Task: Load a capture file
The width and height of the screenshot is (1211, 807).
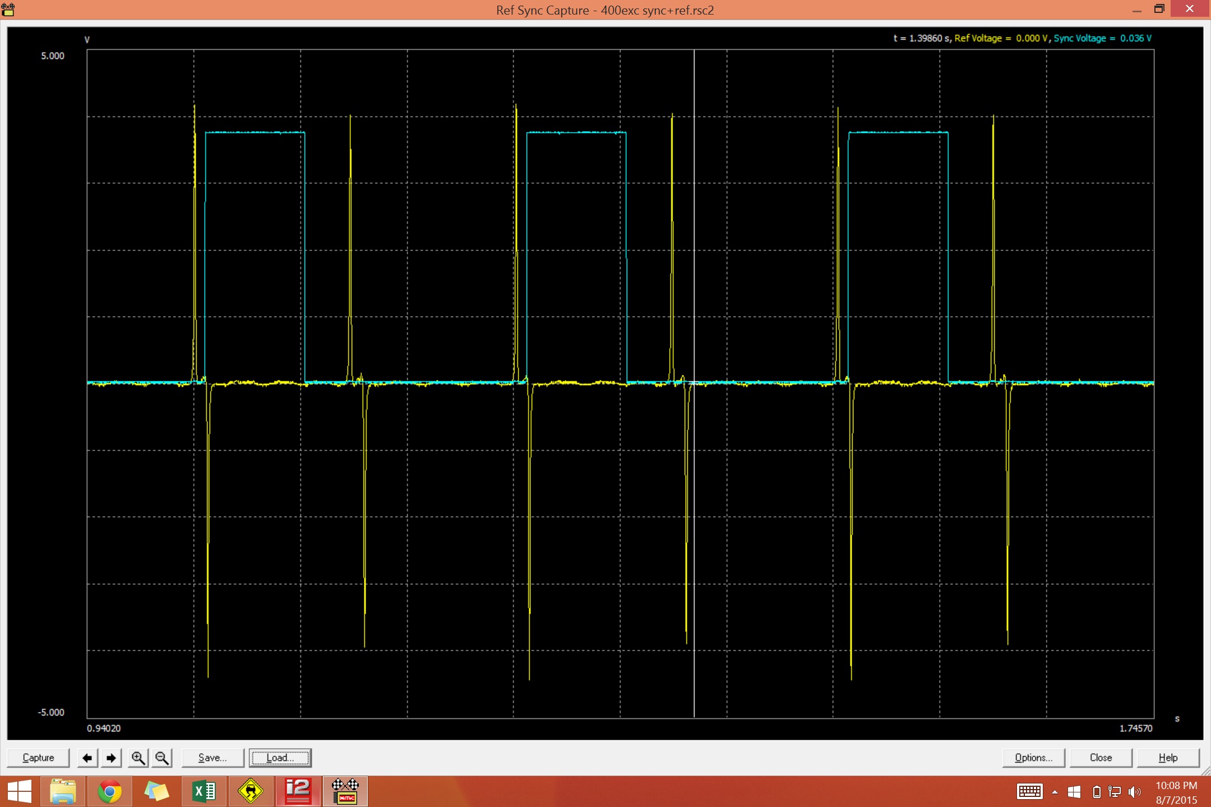Action: click(x=280, y=758)
